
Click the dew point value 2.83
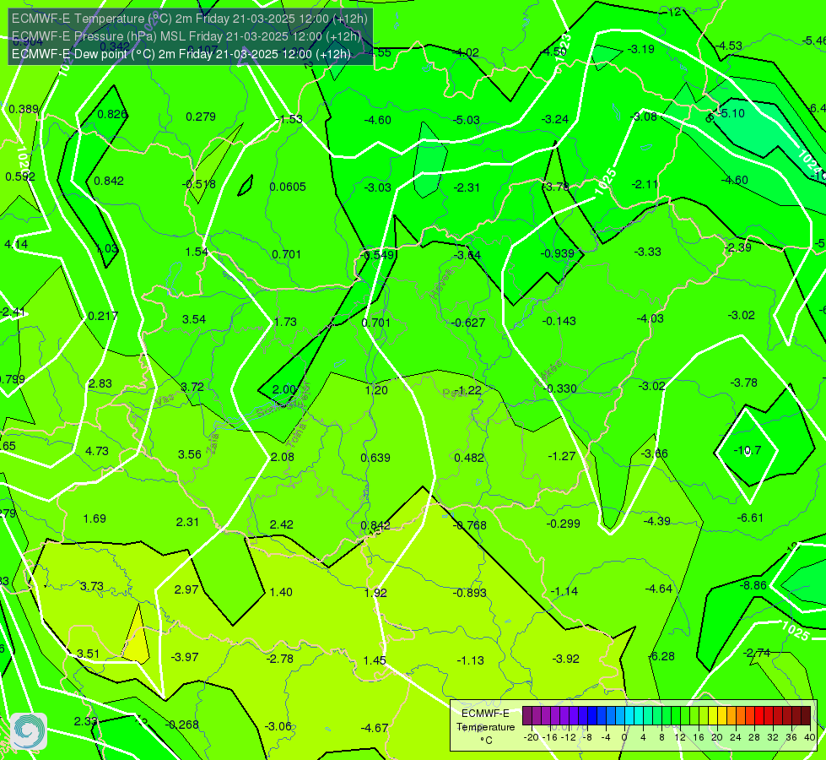click(x=100, y=383)
